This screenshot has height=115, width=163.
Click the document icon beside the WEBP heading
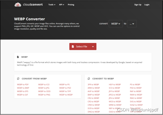tap(18, 57)
